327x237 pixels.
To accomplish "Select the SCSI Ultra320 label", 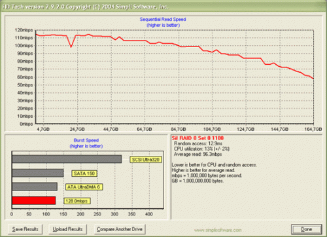I will [146, 160].
